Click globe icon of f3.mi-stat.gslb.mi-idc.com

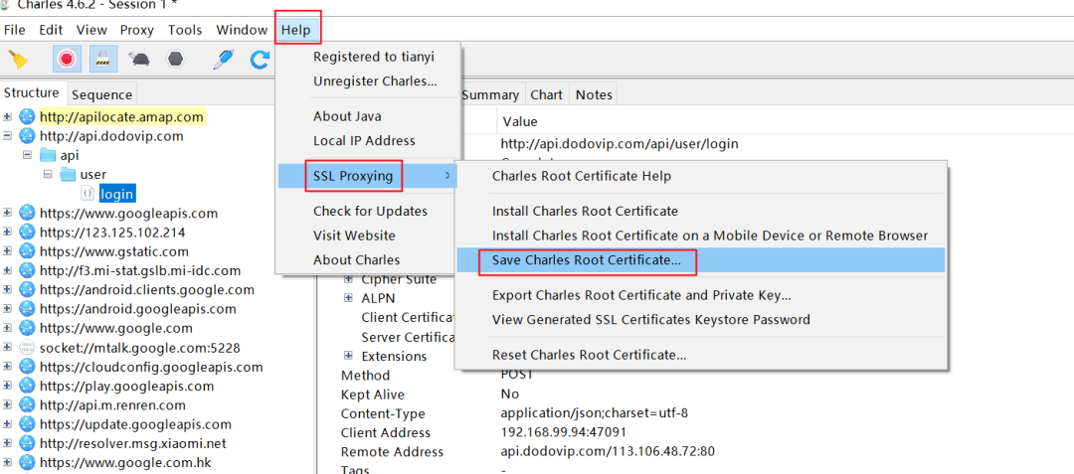27,271
